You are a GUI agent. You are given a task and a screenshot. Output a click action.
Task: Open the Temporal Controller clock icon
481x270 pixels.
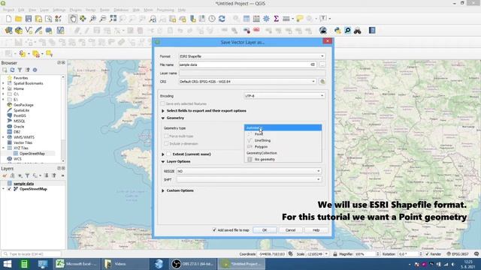pos(212,19)
